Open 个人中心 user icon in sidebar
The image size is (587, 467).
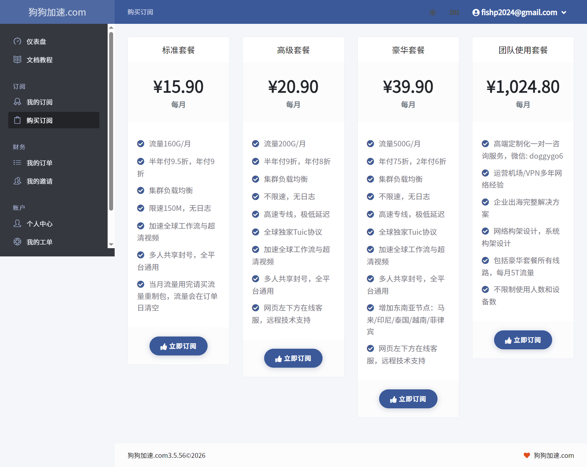(17, 223)
